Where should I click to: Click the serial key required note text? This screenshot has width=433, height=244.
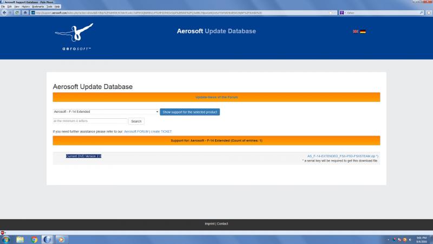click(340, 160)
